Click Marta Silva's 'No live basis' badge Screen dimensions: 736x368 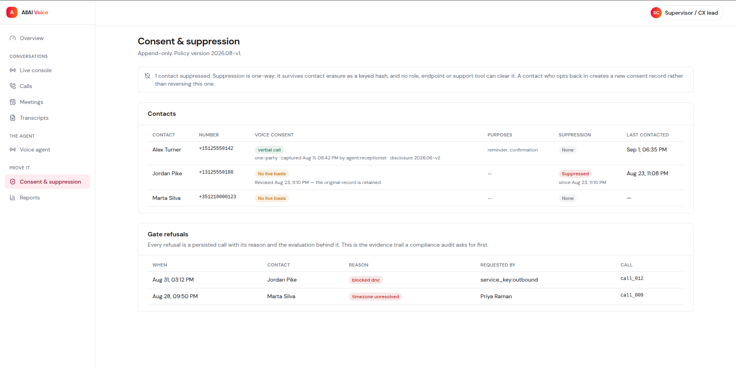pos(272,198)
